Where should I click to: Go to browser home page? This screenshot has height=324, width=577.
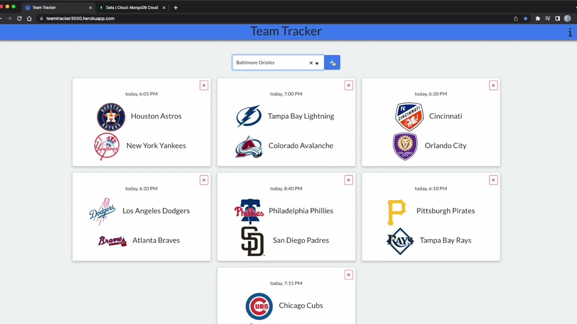pyautogui.click(x=29, y=18)
